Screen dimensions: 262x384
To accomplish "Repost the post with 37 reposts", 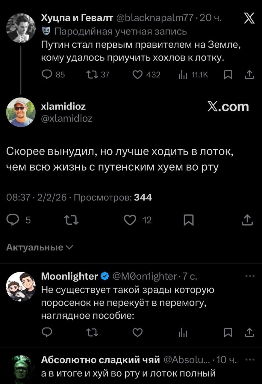I will coord(90,75).
